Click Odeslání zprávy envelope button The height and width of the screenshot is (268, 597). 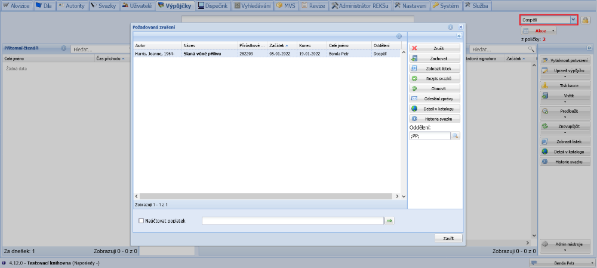(434, 98)
